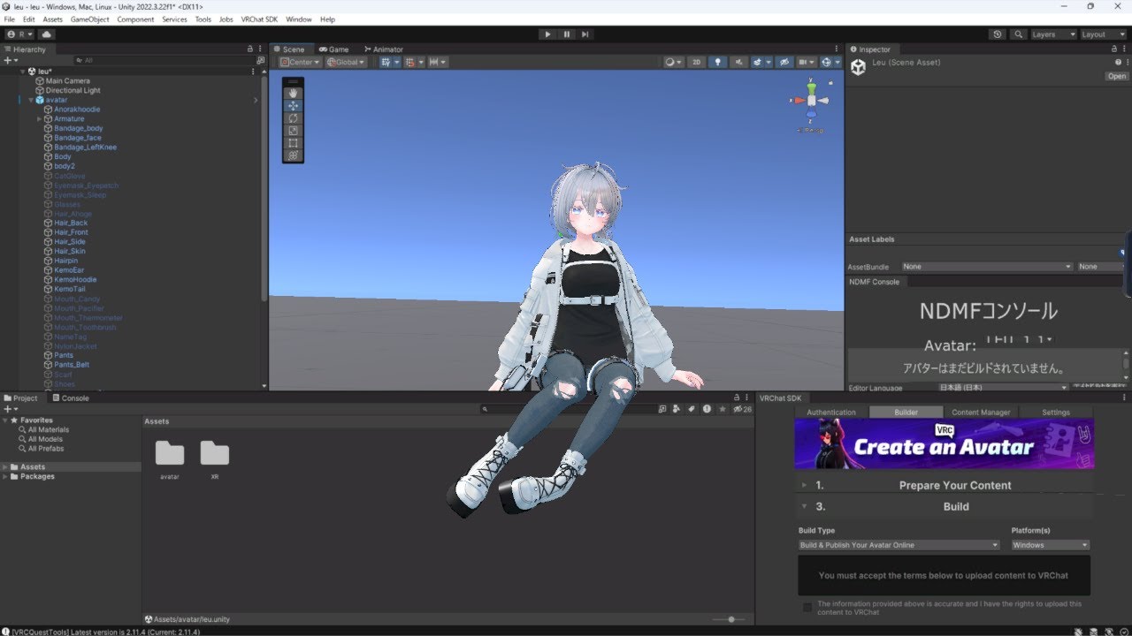Open the XR folder in Assets
This screenshot has width=1132, height=636.
pos(215,459)
